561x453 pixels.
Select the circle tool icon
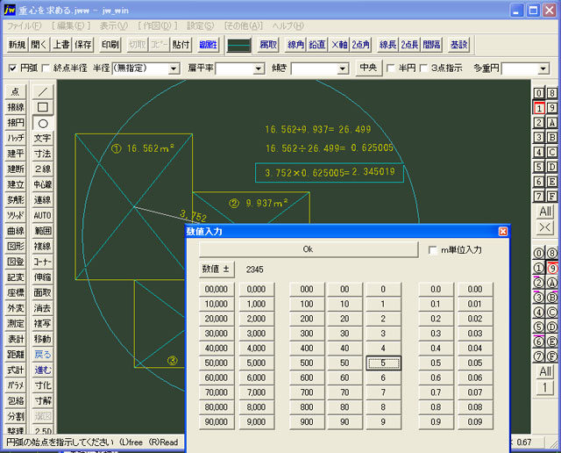[x=42, y=123]
